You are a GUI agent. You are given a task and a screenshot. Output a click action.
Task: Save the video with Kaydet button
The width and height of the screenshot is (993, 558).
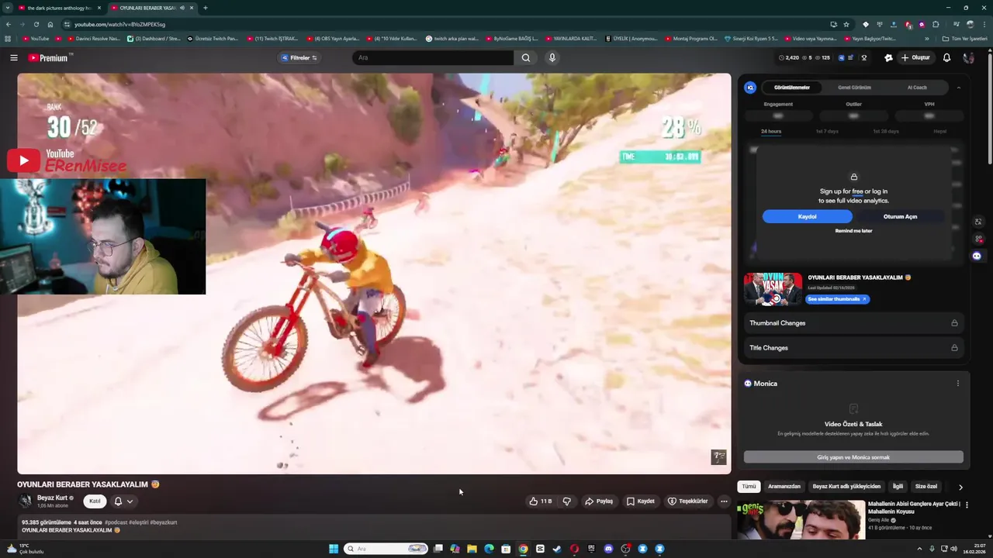pos(641,501)
